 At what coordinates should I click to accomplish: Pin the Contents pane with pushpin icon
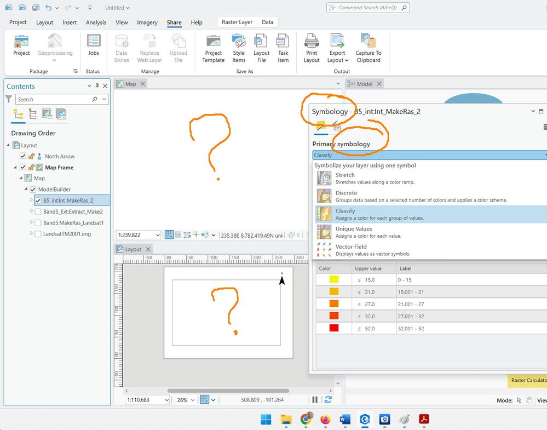tap(97, 86)
